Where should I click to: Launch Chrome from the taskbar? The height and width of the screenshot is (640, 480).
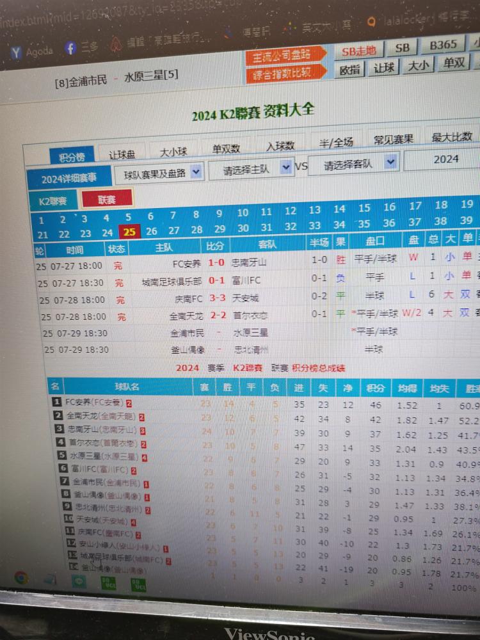21,577
